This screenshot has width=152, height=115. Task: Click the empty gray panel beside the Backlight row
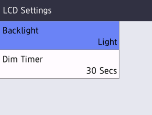point(136,35)
